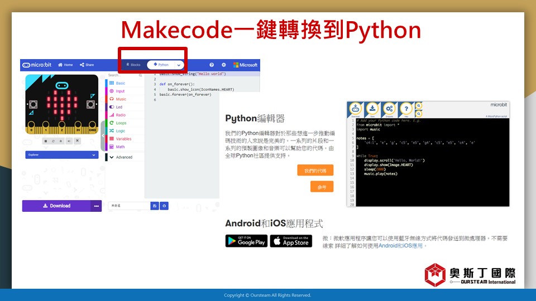Open the Logic category in the toolbox
The height and width of the screenshot is (301, 536).
point(125,130)
